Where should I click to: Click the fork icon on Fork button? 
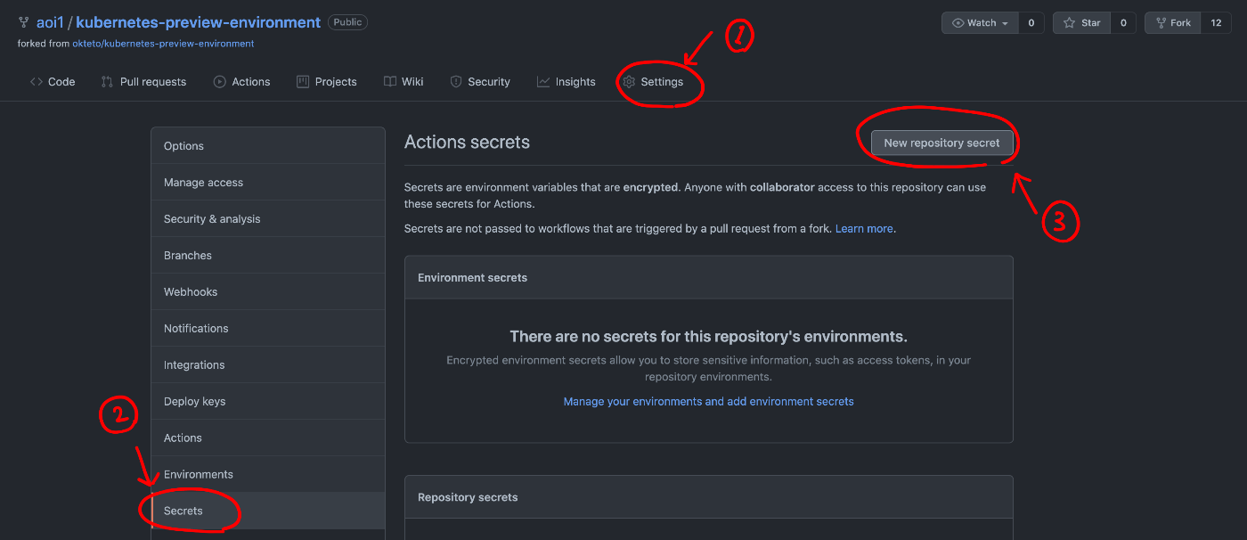(1161, 23)
